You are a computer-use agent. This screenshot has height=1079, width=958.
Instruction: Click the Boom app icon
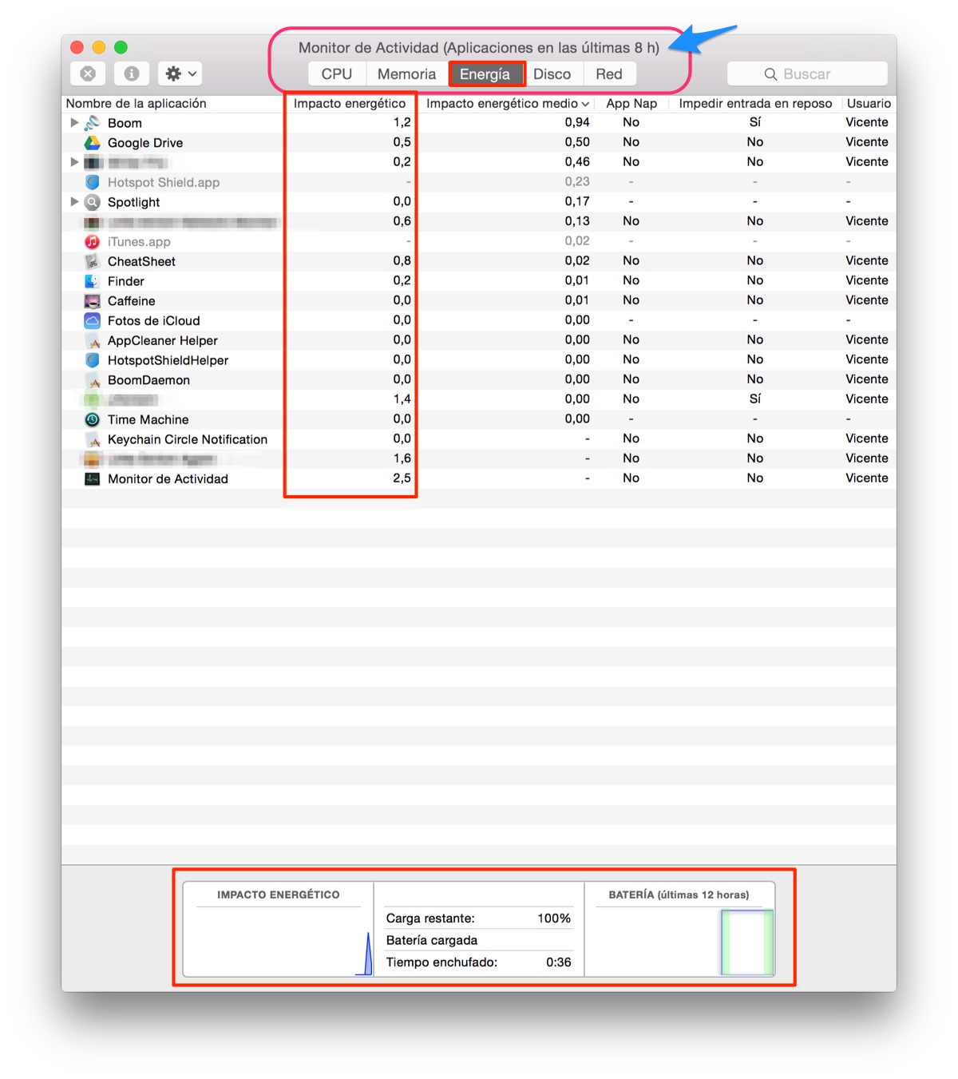[x=93, y=123]
